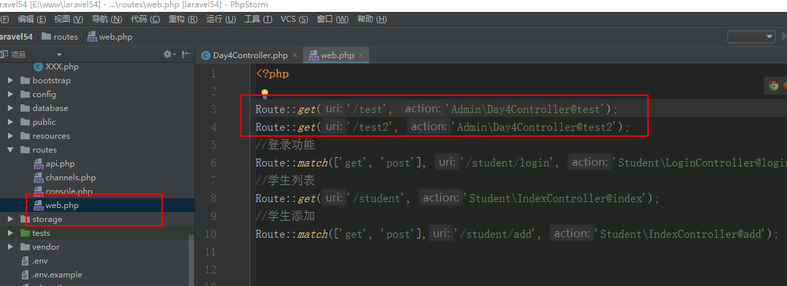787x286 pixels.
Task: Click the lightbulb intention icon in editor
Action: [264, 94]
